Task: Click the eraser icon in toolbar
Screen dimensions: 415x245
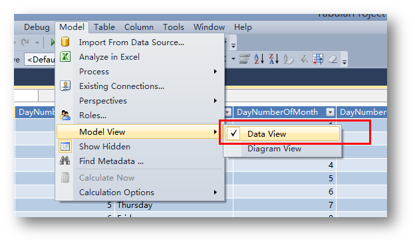Action: click(333, 59)
